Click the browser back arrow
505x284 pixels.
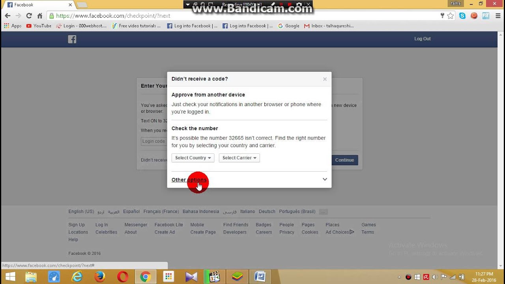point(7,16)
